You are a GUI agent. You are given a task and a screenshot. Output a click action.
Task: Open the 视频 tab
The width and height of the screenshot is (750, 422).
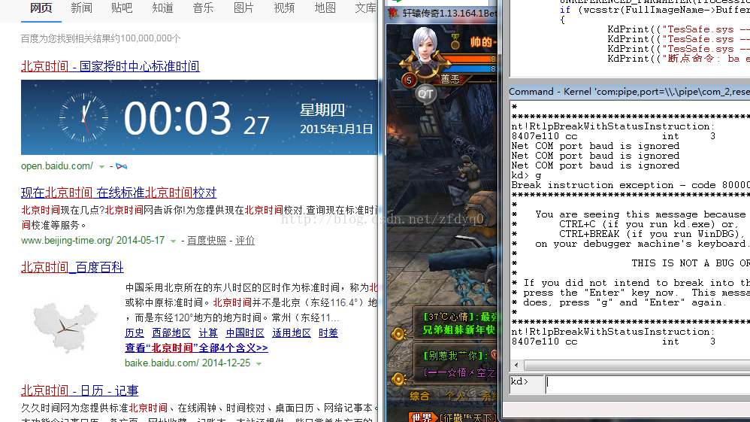(284, 8)
